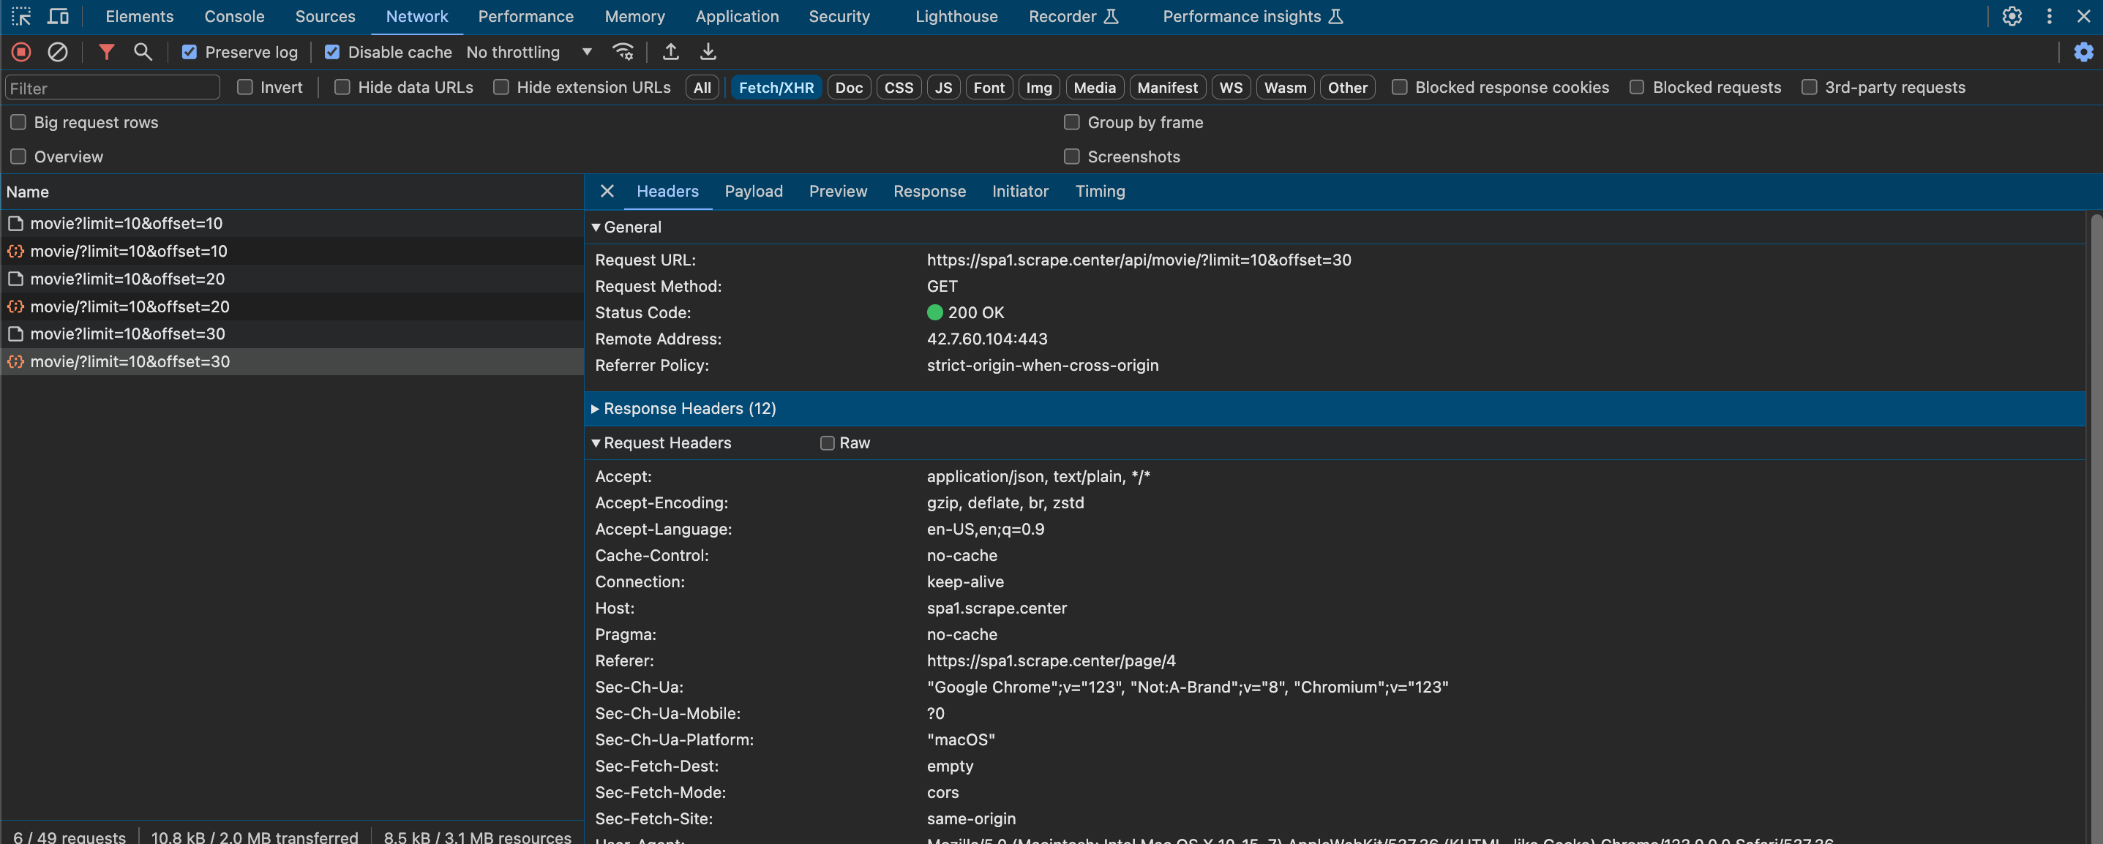Viewport: 2103px width, 844px height.
Task: Click JSON icon of movie/?limit=10&offset=10
Action: point(15,251)
